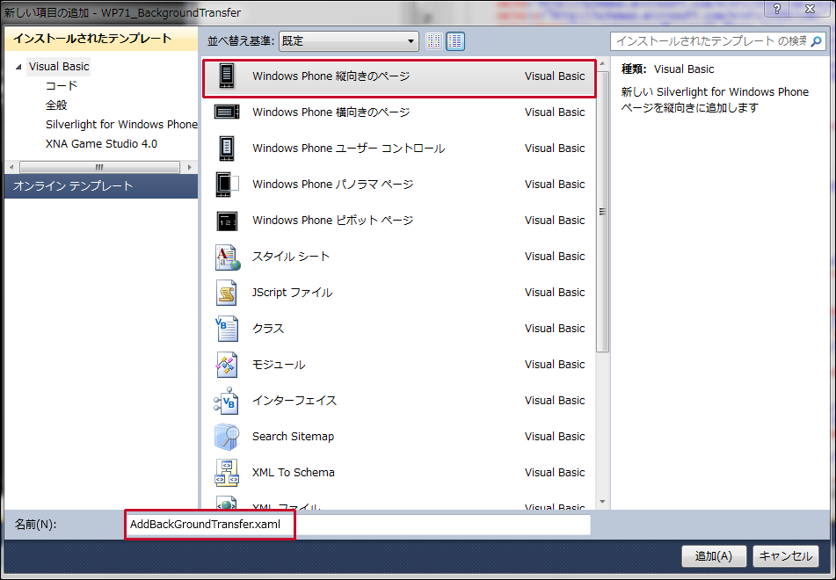Collapse the Visual Basic tree node
Screen dimensions: 836x580
[18, 67]
